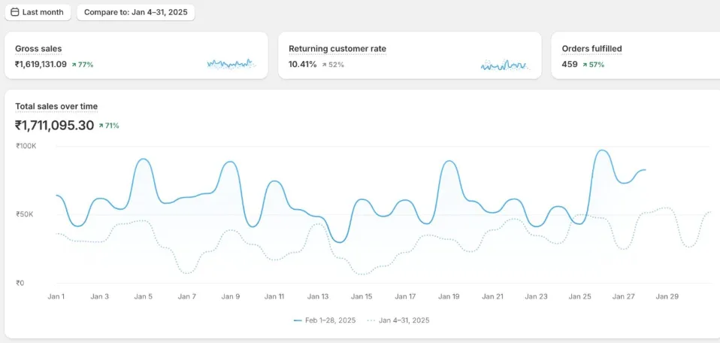This screenshot has width=720, height=343.
Task: Click the 459 orders fulfilled value
Action: (x=570, y=65)
